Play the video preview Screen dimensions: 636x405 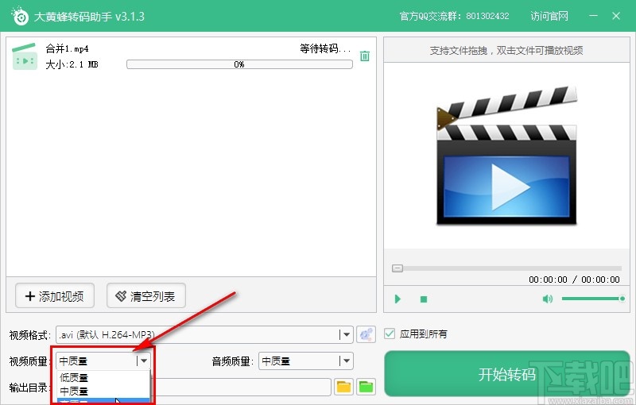(397, 299)
